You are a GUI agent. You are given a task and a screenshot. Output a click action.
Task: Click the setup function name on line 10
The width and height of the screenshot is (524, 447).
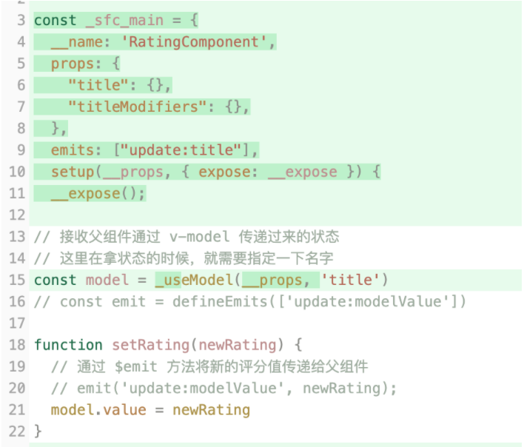(73, 172)
